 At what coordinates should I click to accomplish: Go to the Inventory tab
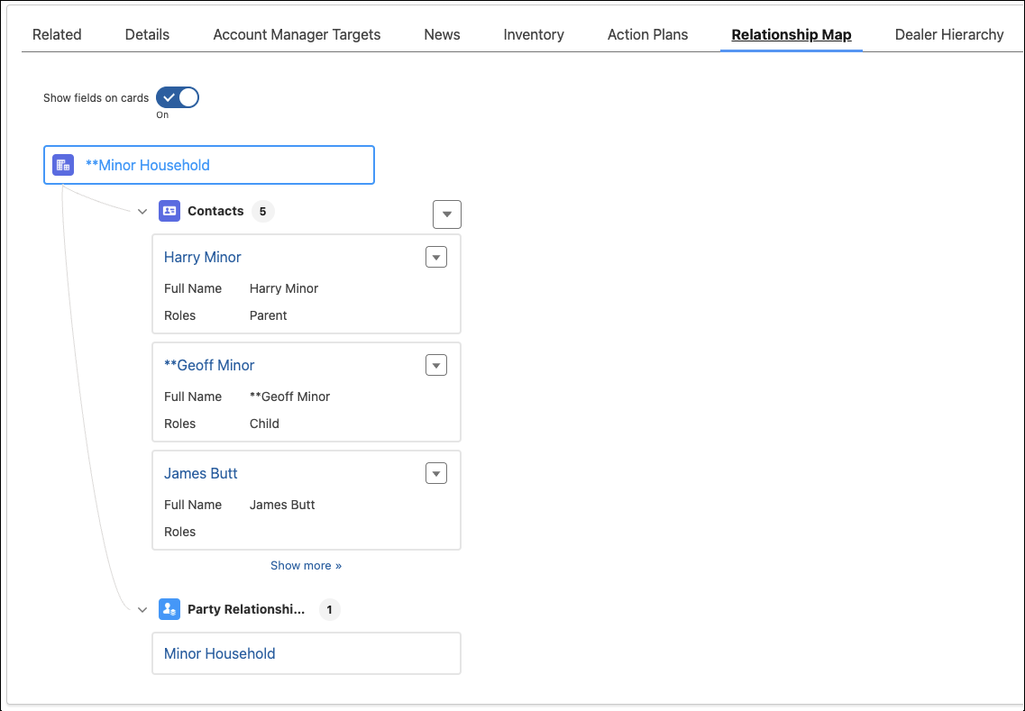pos(534,34)
